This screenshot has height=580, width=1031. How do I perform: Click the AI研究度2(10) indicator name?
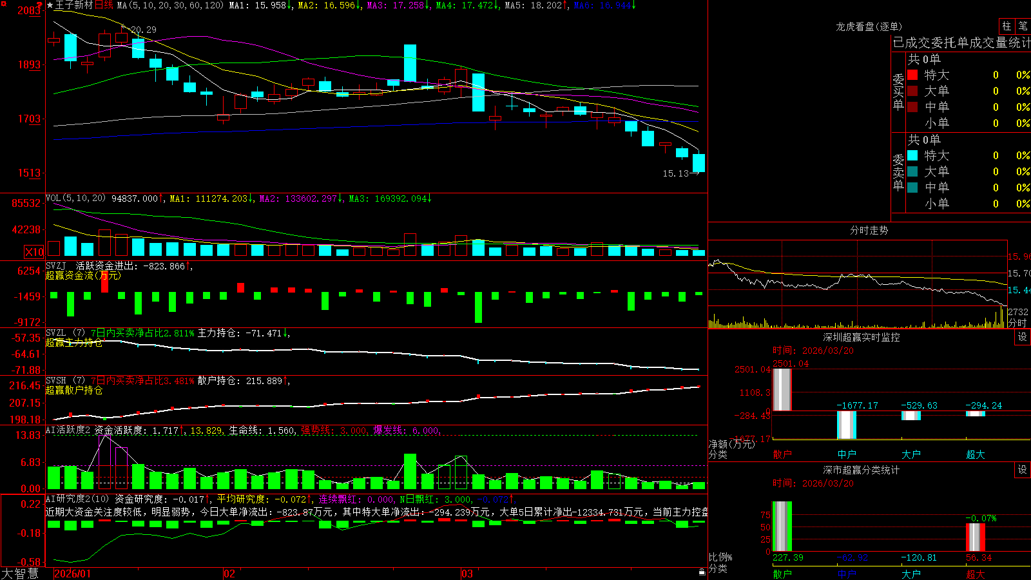tap(77, 499)
